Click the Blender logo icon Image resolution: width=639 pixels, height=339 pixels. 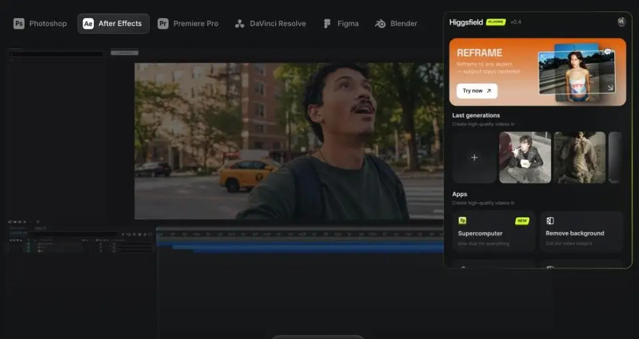coord(380,24)
